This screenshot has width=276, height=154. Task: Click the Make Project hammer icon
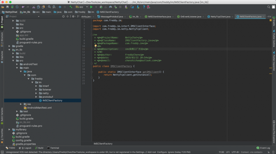[71, 7]
